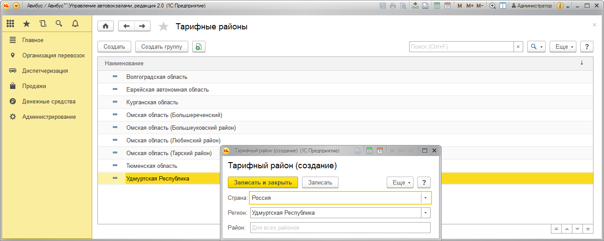Image resolution: width=604 pixels, height=241 pixels.
Task: Open the Продажи section
Action: coord(34,86)
